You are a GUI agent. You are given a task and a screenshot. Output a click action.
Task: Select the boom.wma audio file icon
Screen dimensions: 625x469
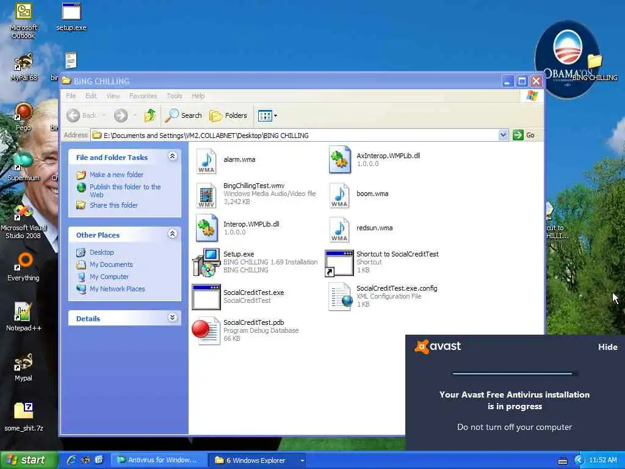(x=339, y=195)
